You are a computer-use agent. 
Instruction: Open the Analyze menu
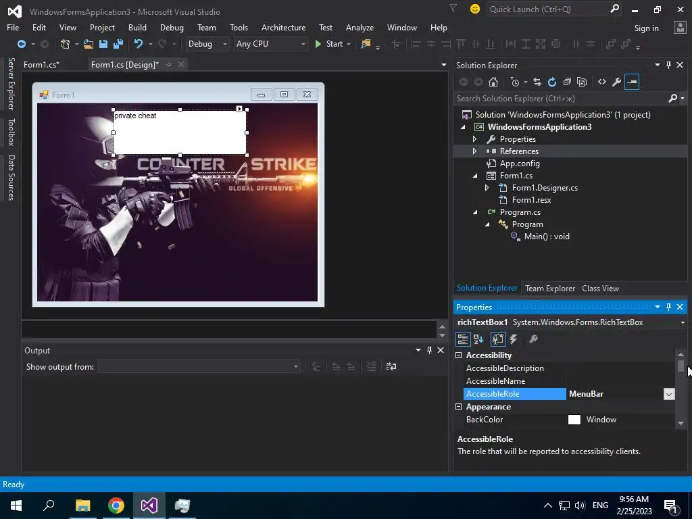[360, 27]
